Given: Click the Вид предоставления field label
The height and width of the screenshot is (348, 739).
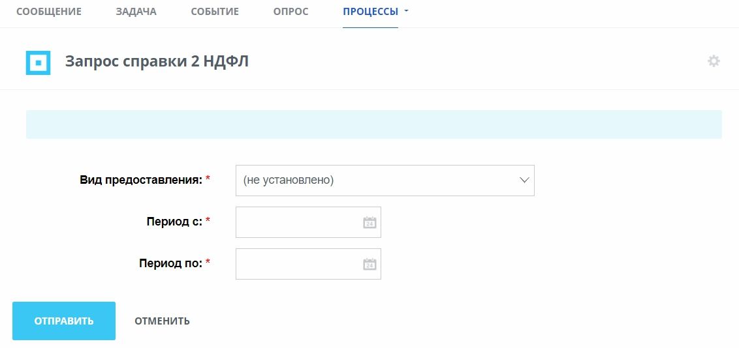Looking at the screenshot, I should tap(141, 180).
